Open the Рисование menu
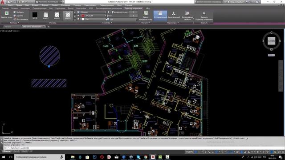The width and height of the screenshot is (285, 160). [x=65, y=5]
